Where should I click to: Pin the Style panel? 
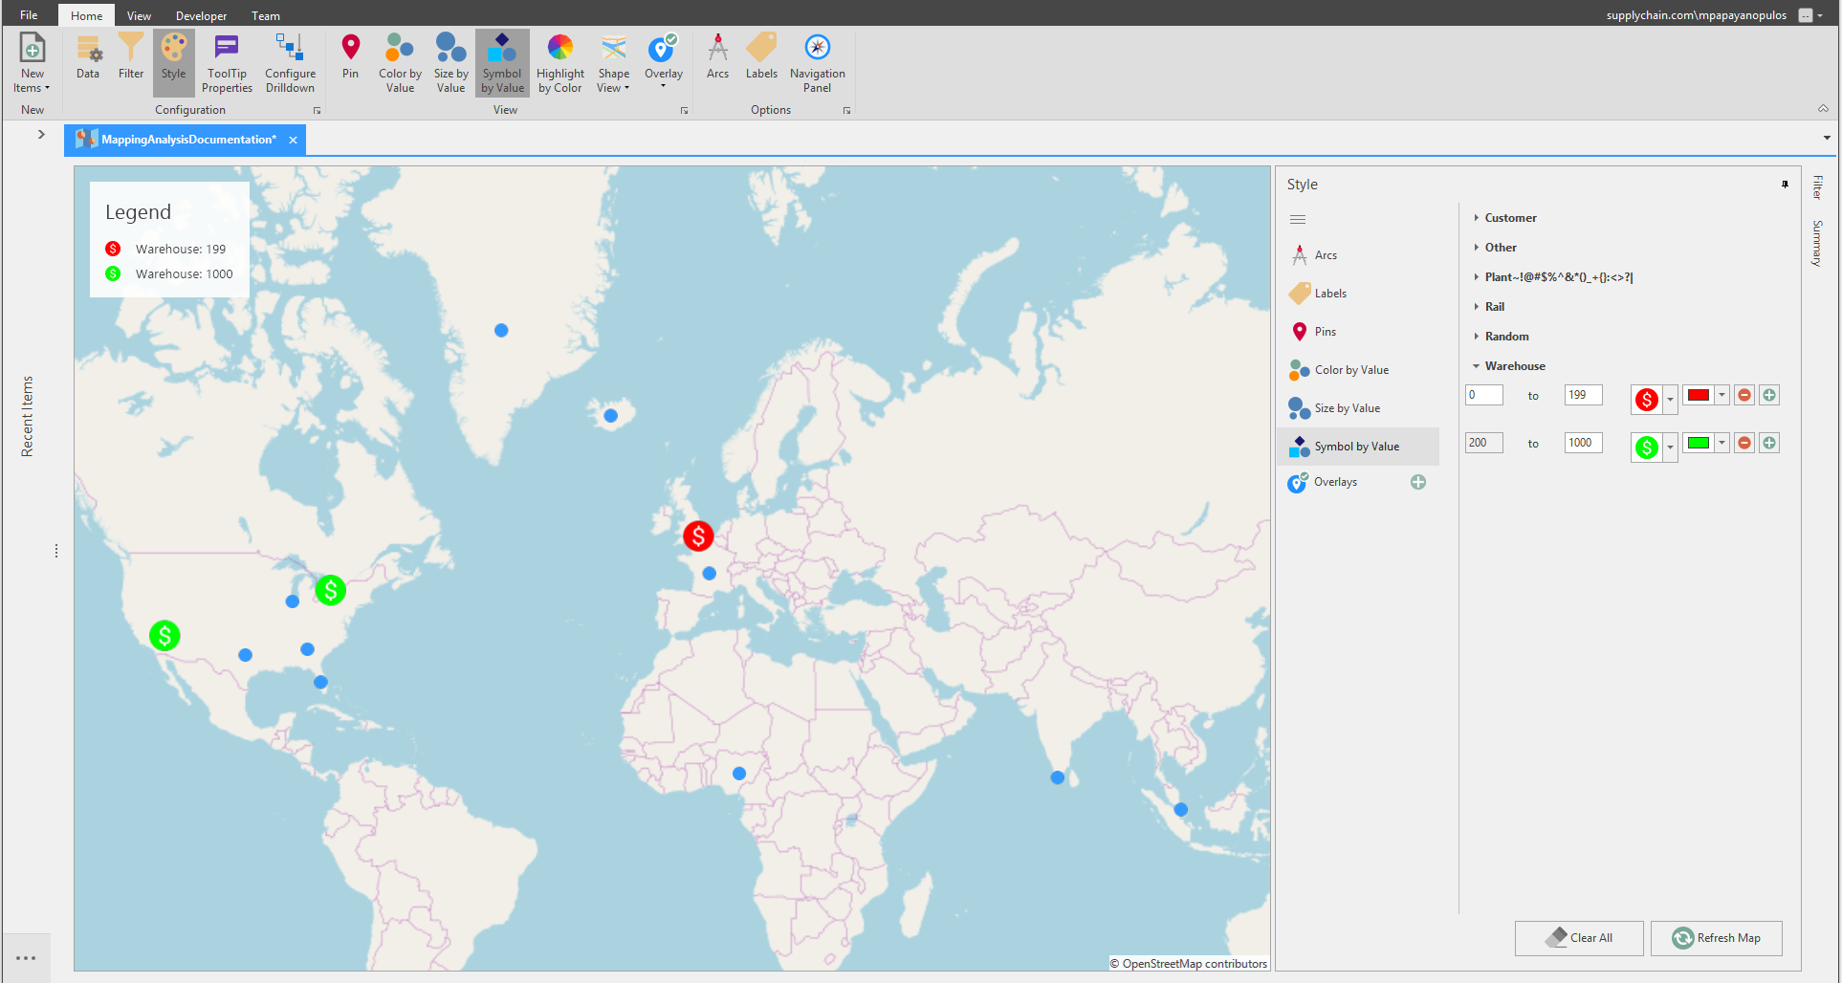[x=1785, y=185]
